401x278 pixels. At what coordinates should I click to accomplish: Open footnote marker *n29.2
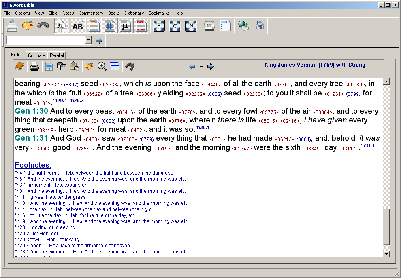[77, 101]
